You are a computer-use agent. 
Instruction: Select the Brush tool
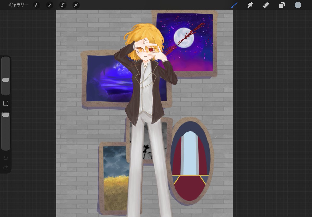point(234,5)
